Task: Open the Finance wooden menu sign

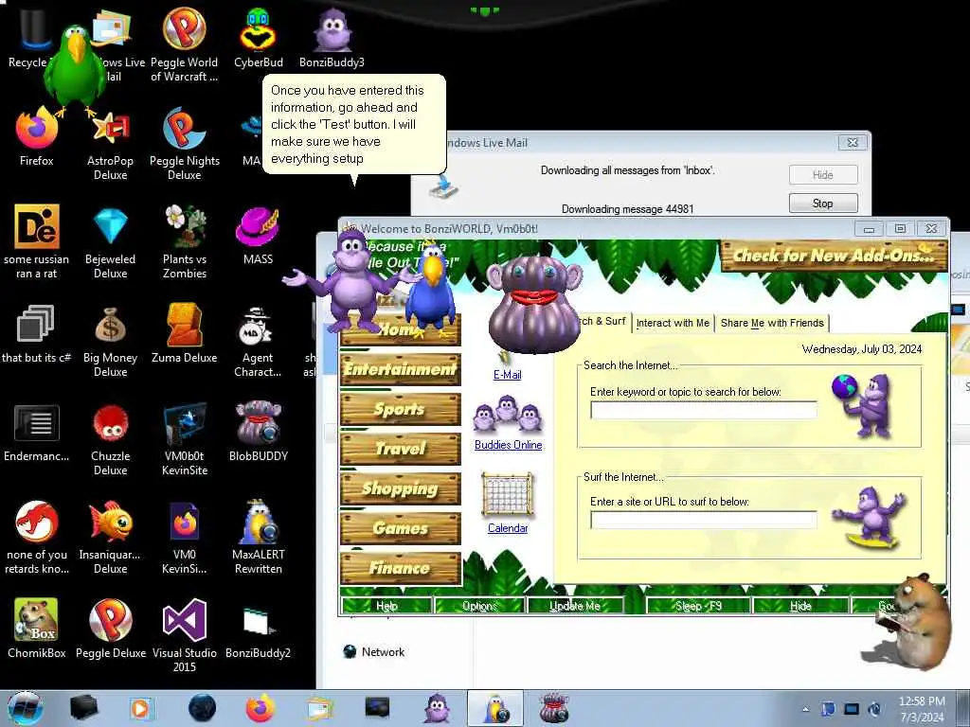Action: (x=401, y=568)
